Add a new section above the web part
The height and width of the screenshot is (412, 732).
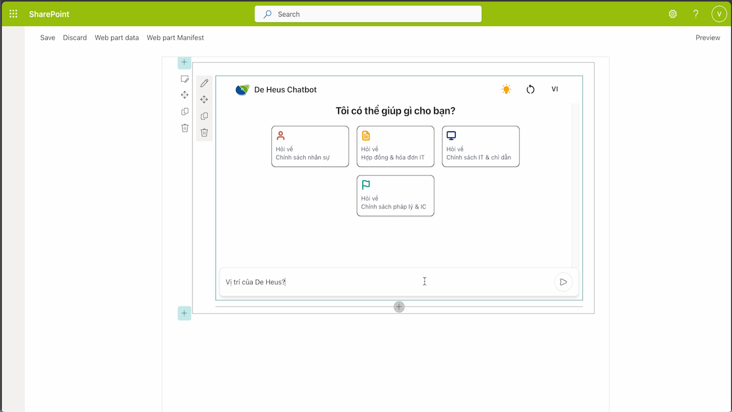[x=184, y=62]
